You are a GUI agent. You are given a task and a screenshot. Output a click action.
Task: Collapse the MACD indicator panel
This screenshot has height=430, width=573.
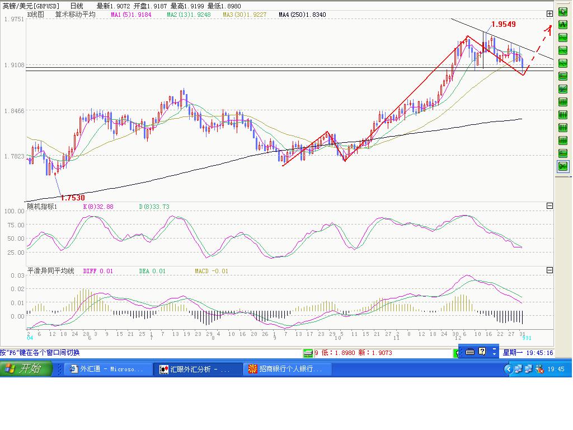click(x=549, y=270)
